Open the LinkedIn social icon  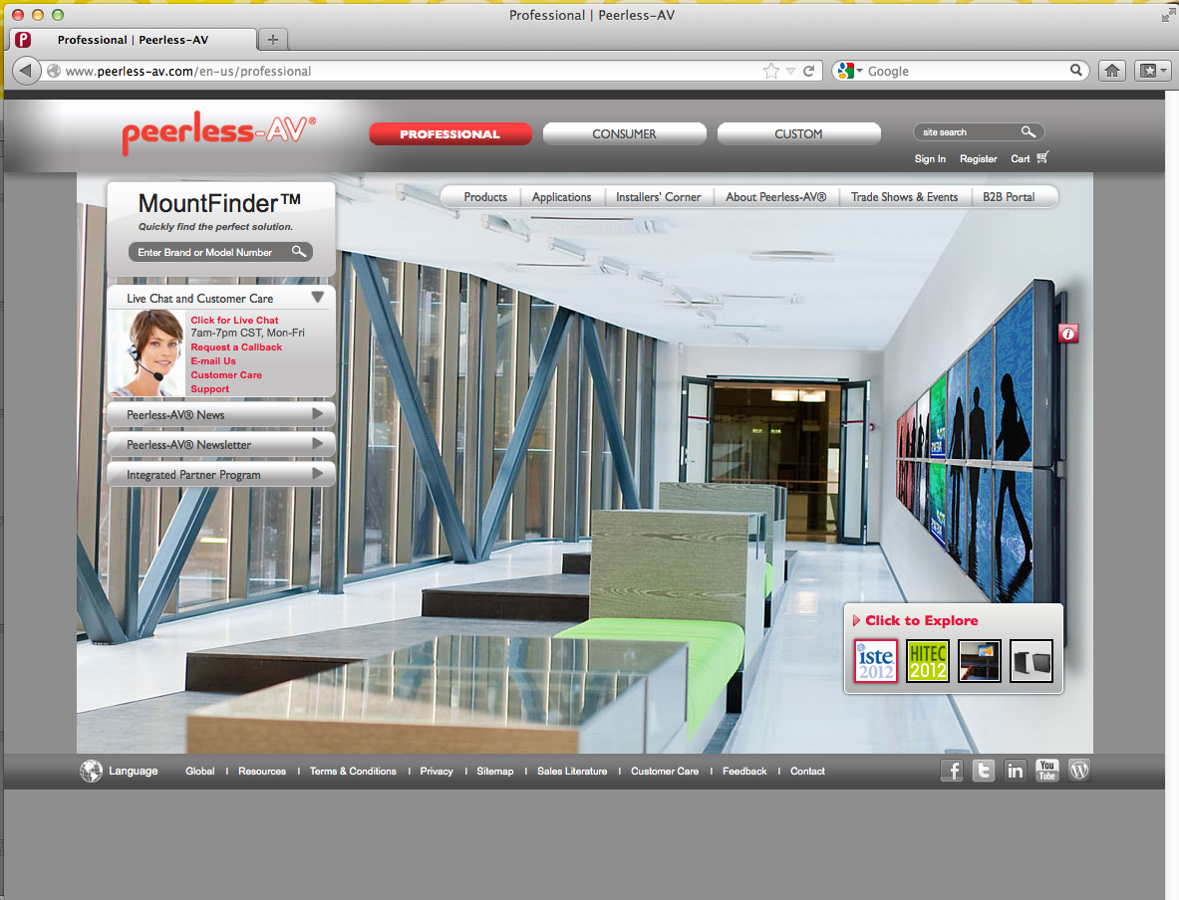1015,771
